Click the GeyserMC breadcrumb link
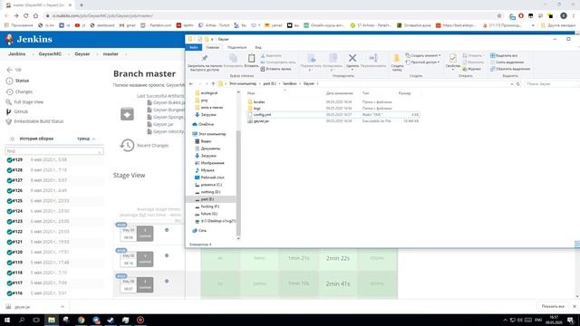Screen dimensions: 580x326 click(x=50, y=54)
